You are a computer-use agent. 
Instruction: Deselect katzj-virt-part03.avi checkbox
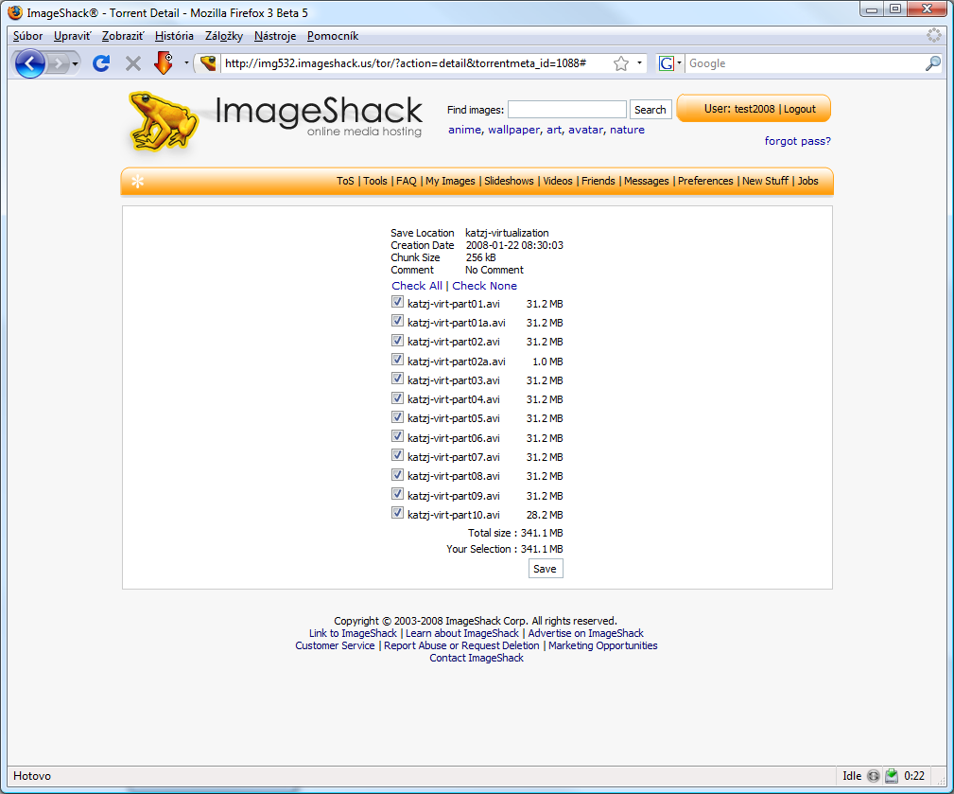(x=397, y=379)
